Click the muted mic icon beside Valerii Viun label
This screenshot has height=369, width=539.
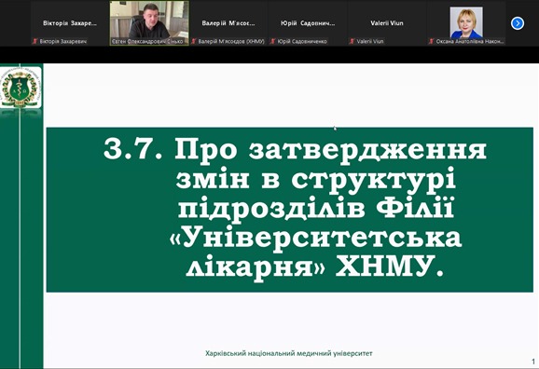[x=352, y=42]
